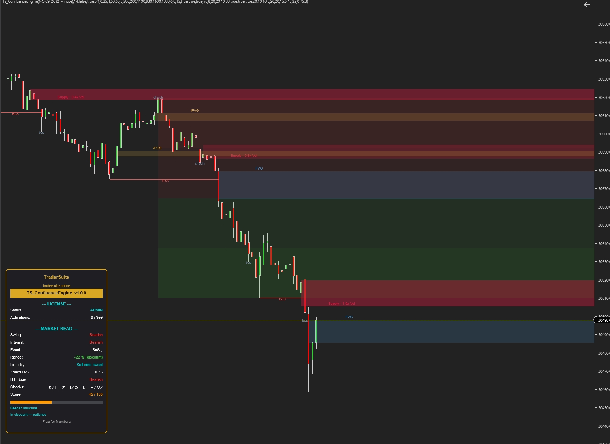Click the 30660 price axis label
Screen dimensions: 610x444
pos(604,24)
